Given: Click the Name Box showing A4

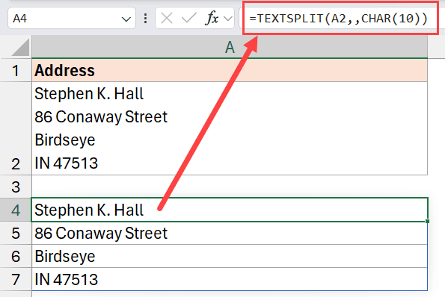Looking at the screenshot, I should point(72,19).
